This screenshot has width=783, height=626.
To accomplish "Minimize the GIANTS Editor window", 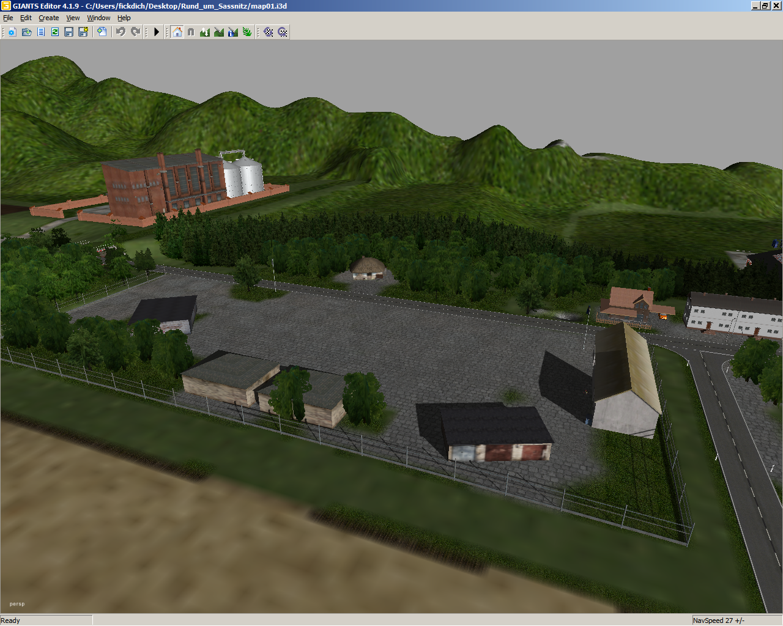I will [x=756, y=6].
